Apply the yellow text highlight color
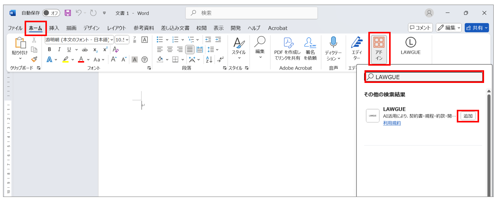This screenshot has height=200, width=496. (x=65, y=60)
